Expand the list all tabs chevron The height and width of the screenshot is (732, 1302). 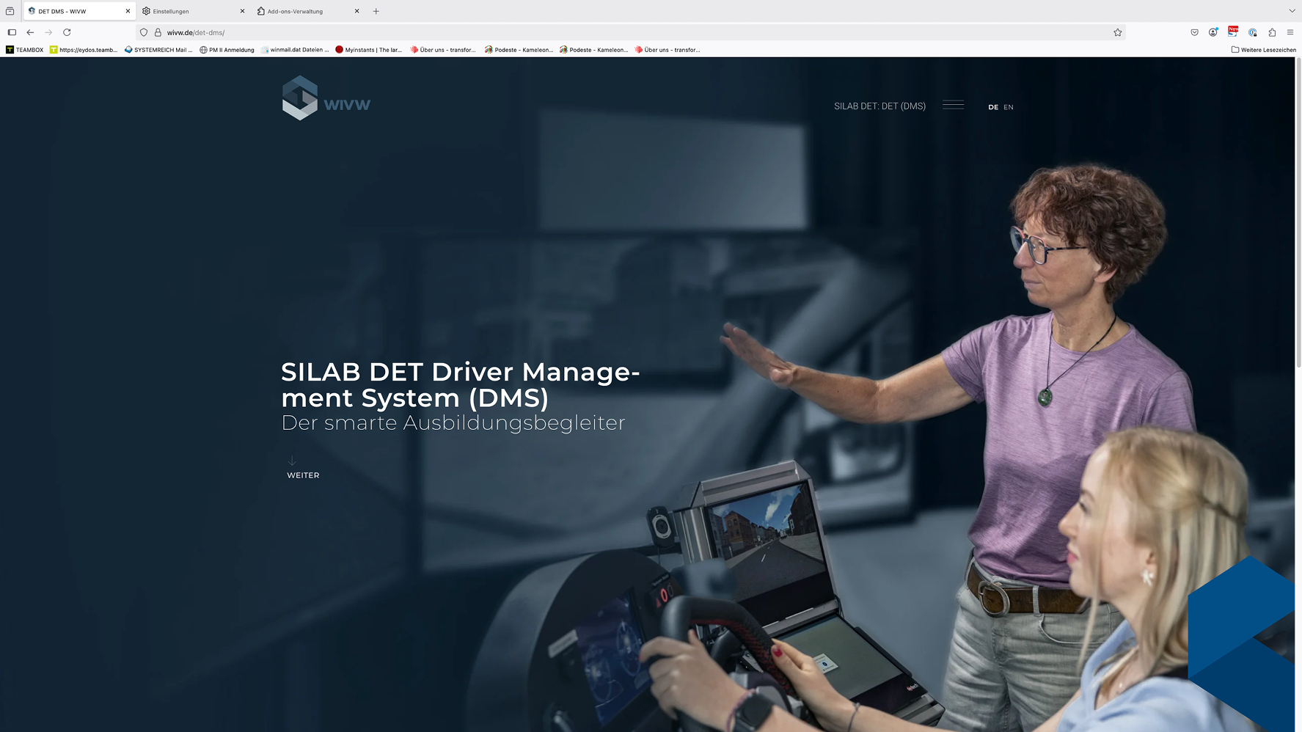pos(1292,11)
